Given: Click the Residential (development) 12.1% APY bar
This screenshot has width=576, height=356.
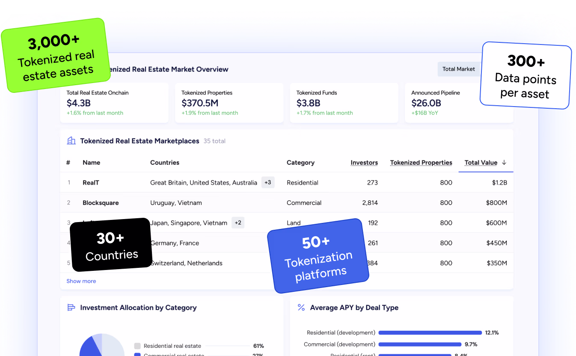Looking at the screenshot, I should pyautogui.click(x=430, y=332).
